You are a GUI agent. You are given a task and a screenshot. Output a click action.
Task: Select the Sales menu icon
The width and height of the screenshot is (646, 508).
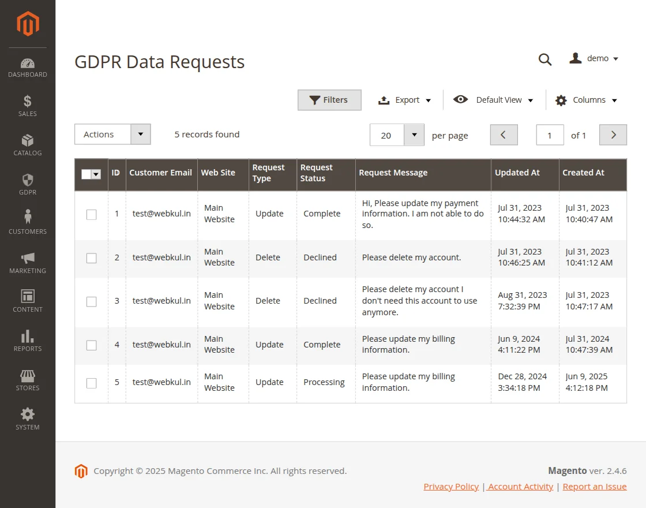click(27, 104)
